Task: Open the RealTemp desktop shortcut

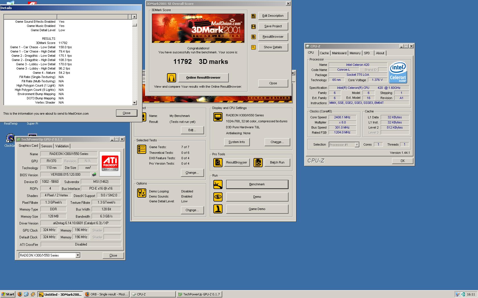Action: (11, 123)
